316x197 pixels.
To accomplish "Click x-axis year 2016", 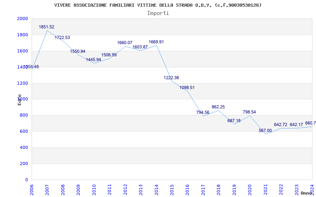I will [x=188, y=190].
